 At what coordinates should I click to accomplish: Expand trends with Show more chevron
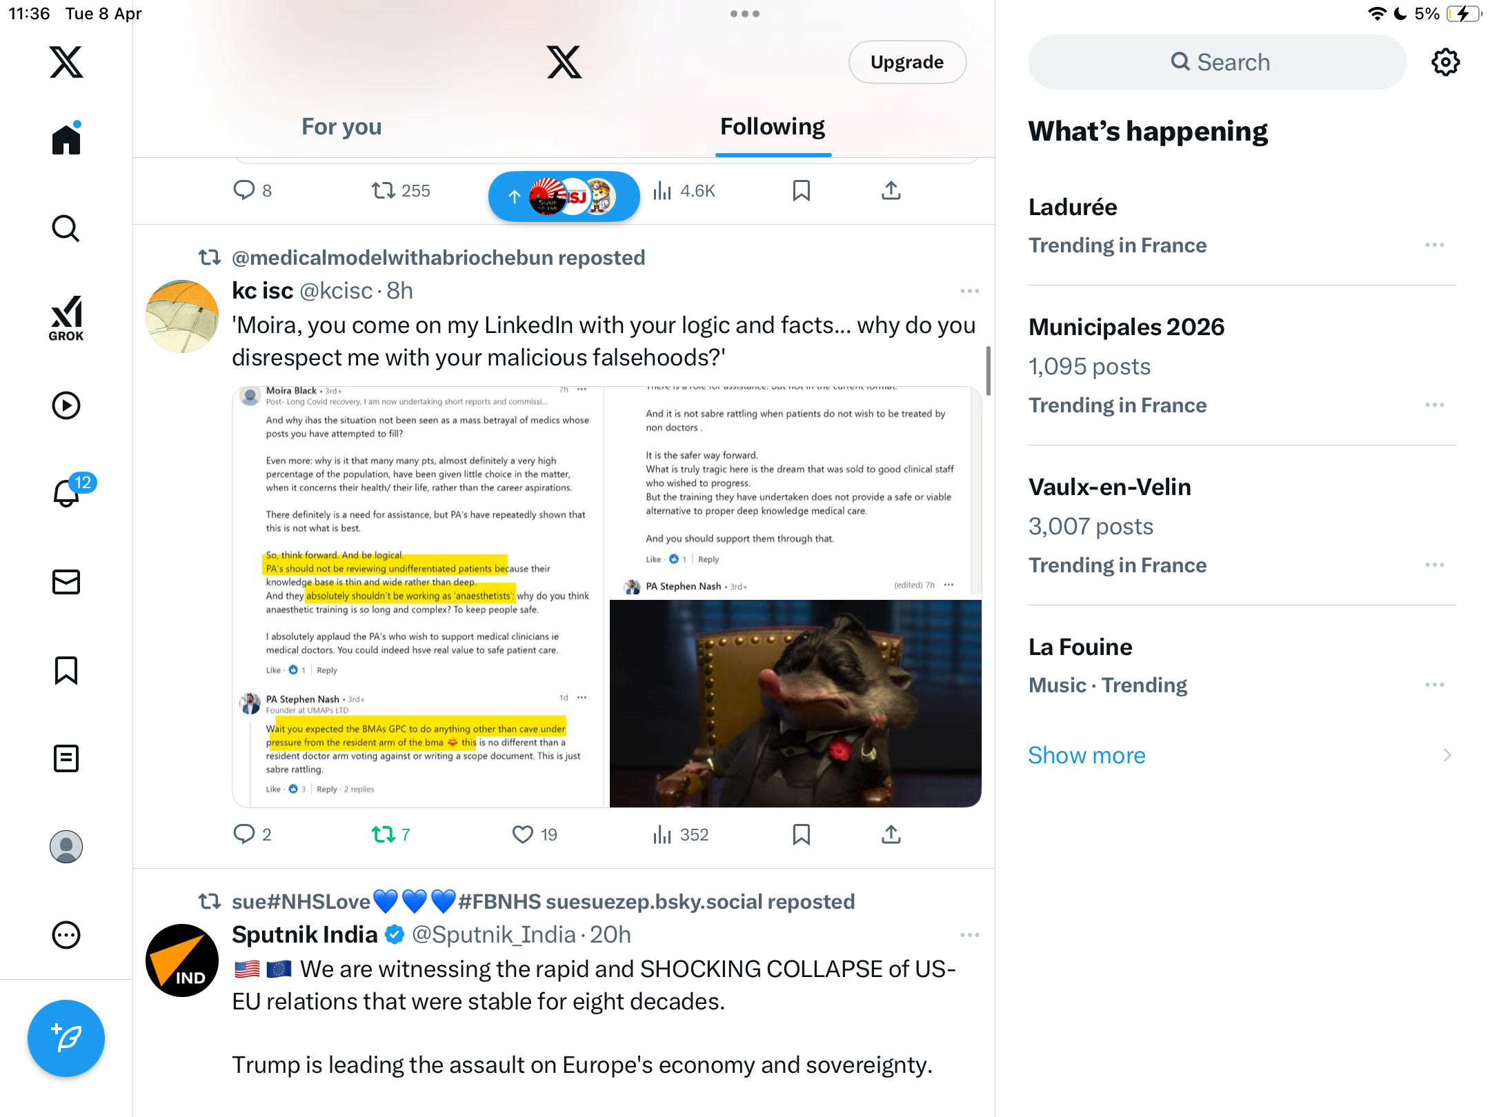(1447, 755)
